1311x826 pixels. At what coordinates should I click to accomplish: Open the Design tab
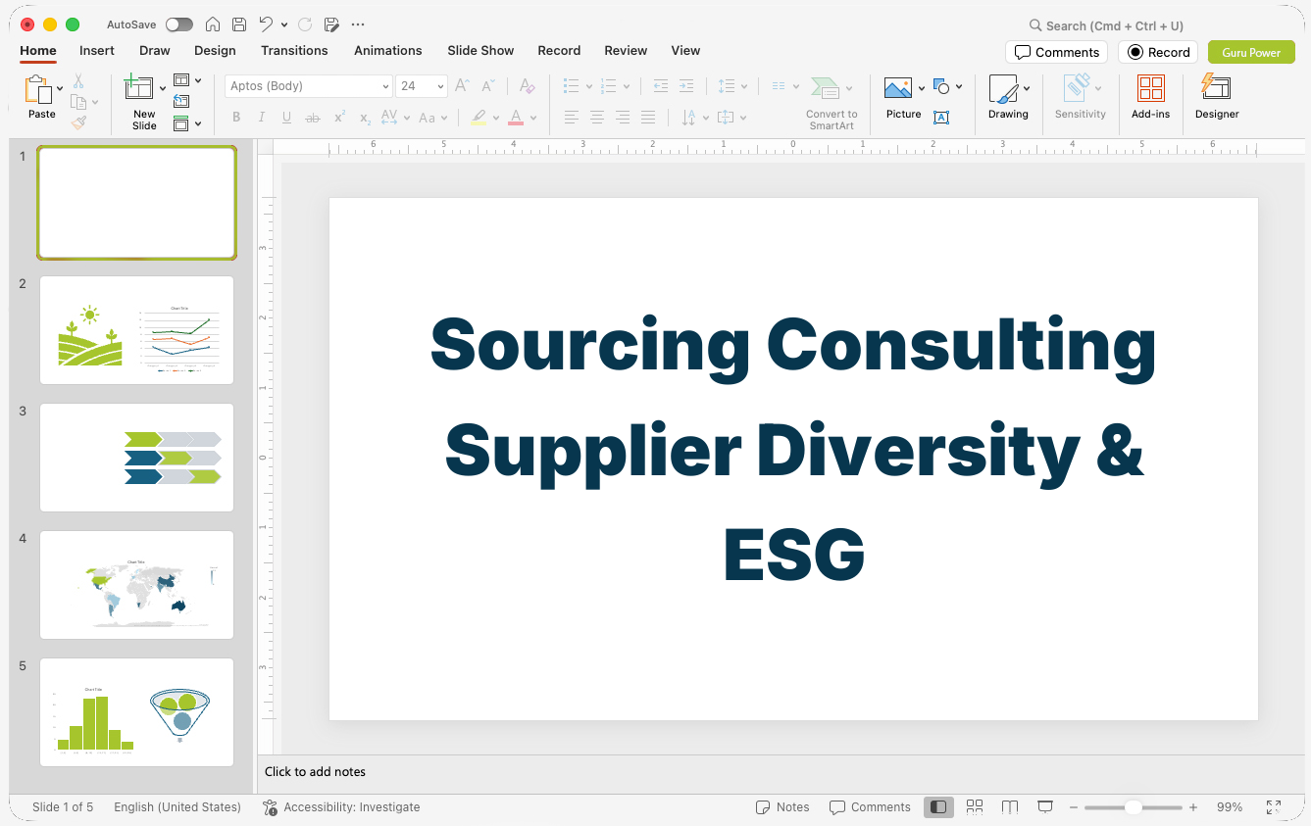[215, 50]
